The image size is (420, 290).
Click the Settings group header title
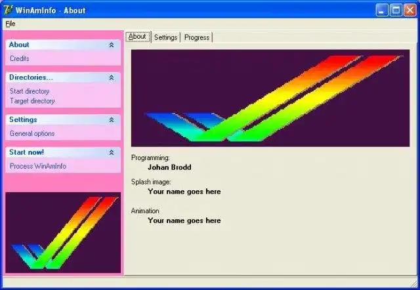(x=23, y=119)
